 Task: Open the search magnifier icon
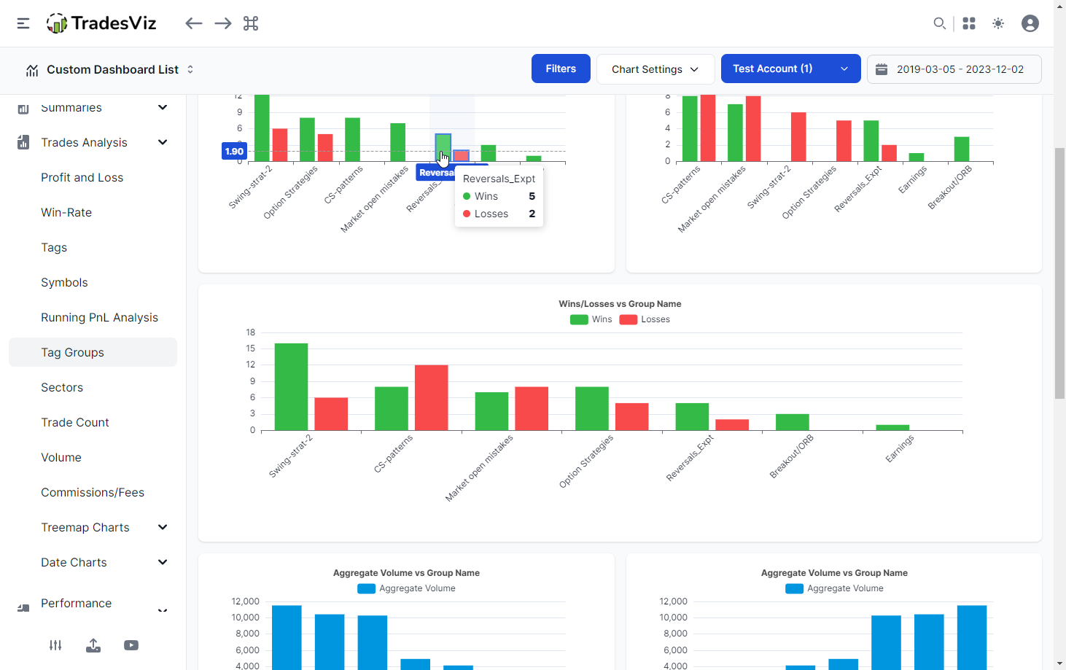pyautogui.click(x=939, y=23)
